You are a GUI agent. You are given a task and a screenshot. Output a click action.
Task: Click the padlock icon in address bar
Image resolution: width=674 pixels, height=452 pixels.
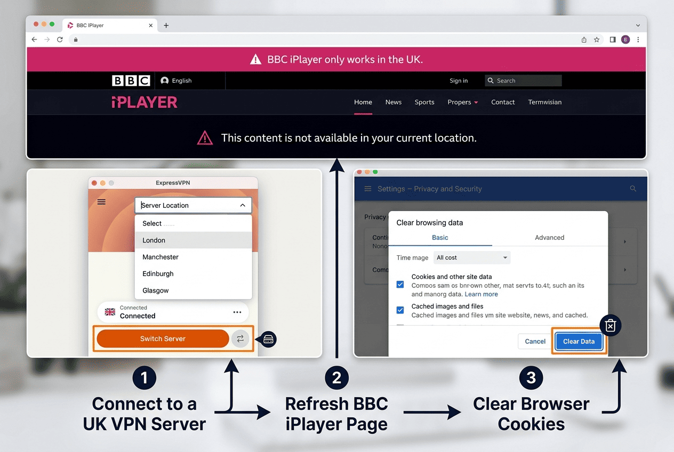[76, 39]
